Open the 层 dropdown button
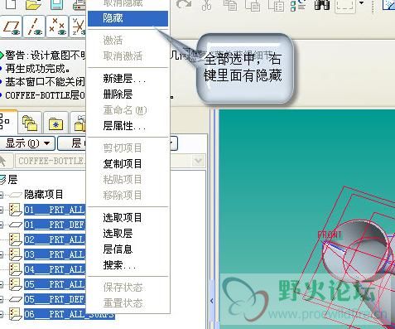 72,143
